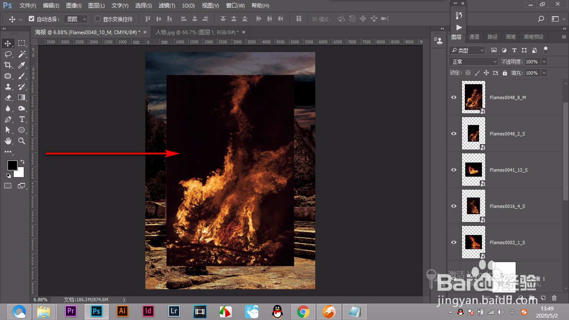Open the fill percentage dropdown arrow
This screenshot has height=320, width=569.
pos(544,73)
